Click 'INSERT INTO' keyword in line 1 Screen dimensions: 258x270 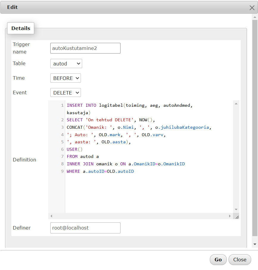82,105
